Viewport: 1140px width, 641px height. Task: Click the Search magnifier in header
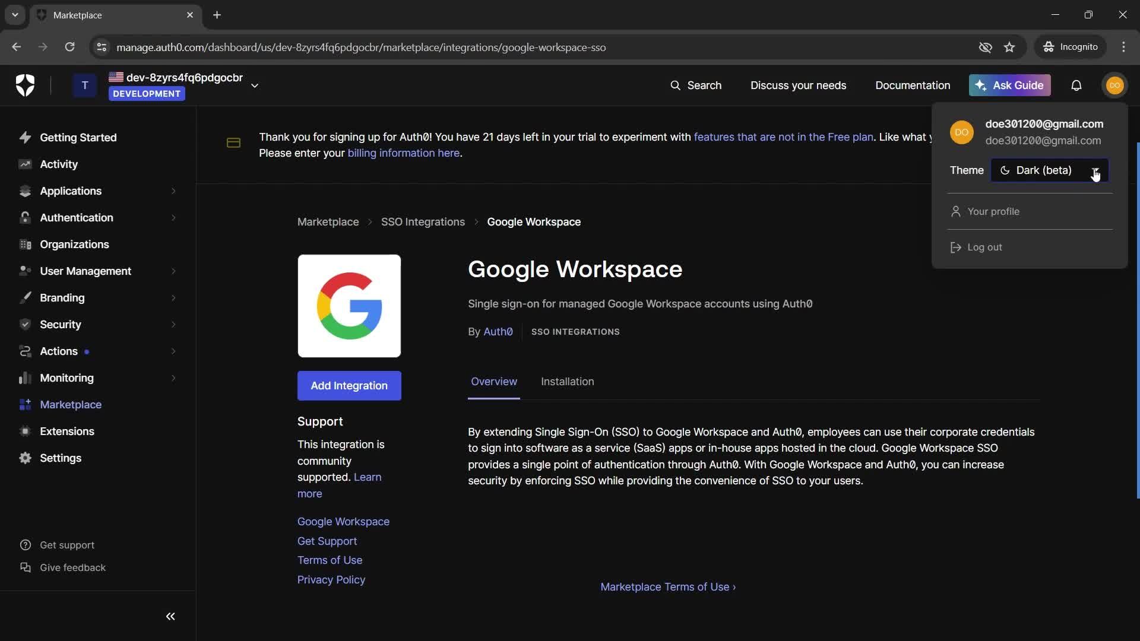coord(675,85)
